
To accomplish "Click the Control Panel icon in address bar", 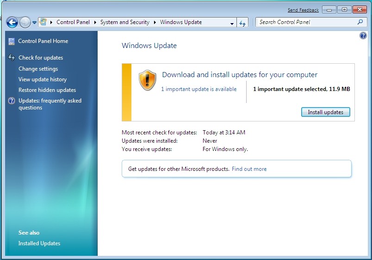I will 43,22.
